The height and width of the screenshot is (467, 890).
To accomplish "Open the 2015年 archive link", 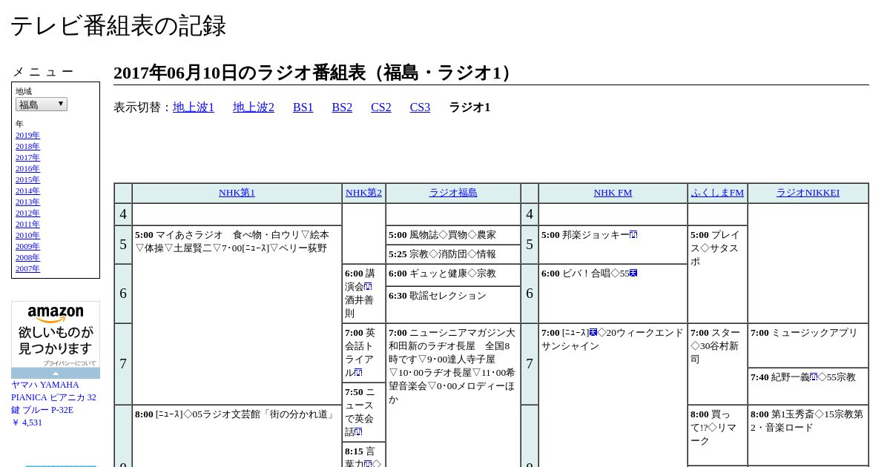I will [x=27, y=179].
